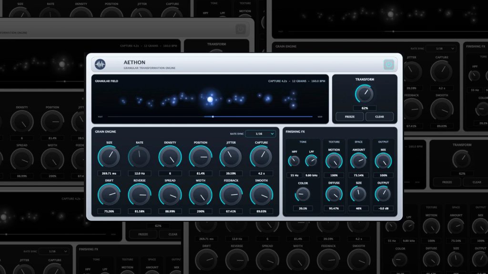Click the CLEAR button under Transform

(x=379, y=117)
